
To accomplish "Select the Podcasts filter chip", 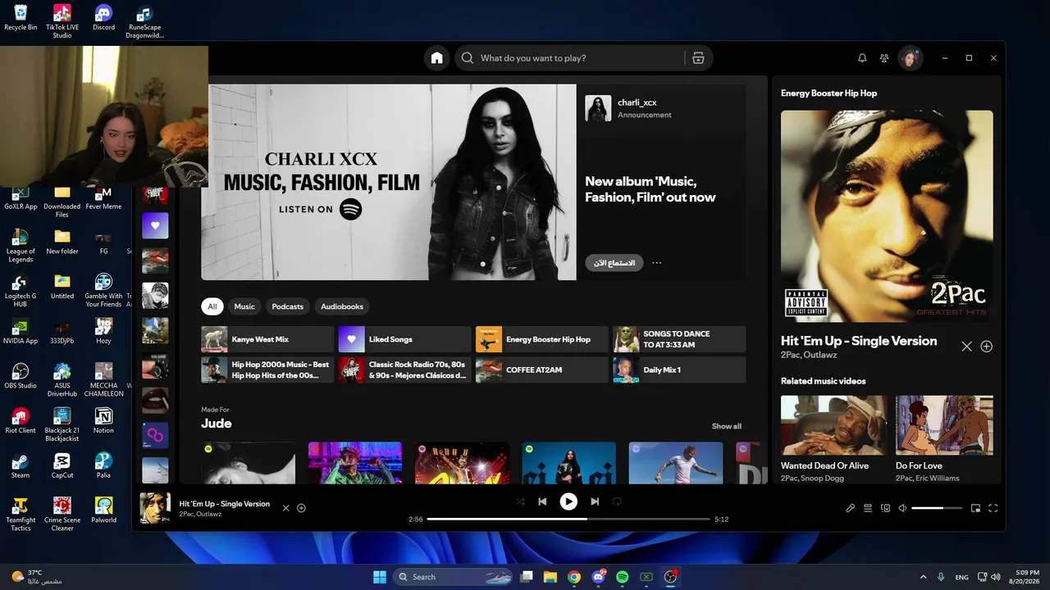I will pos(287,306).
